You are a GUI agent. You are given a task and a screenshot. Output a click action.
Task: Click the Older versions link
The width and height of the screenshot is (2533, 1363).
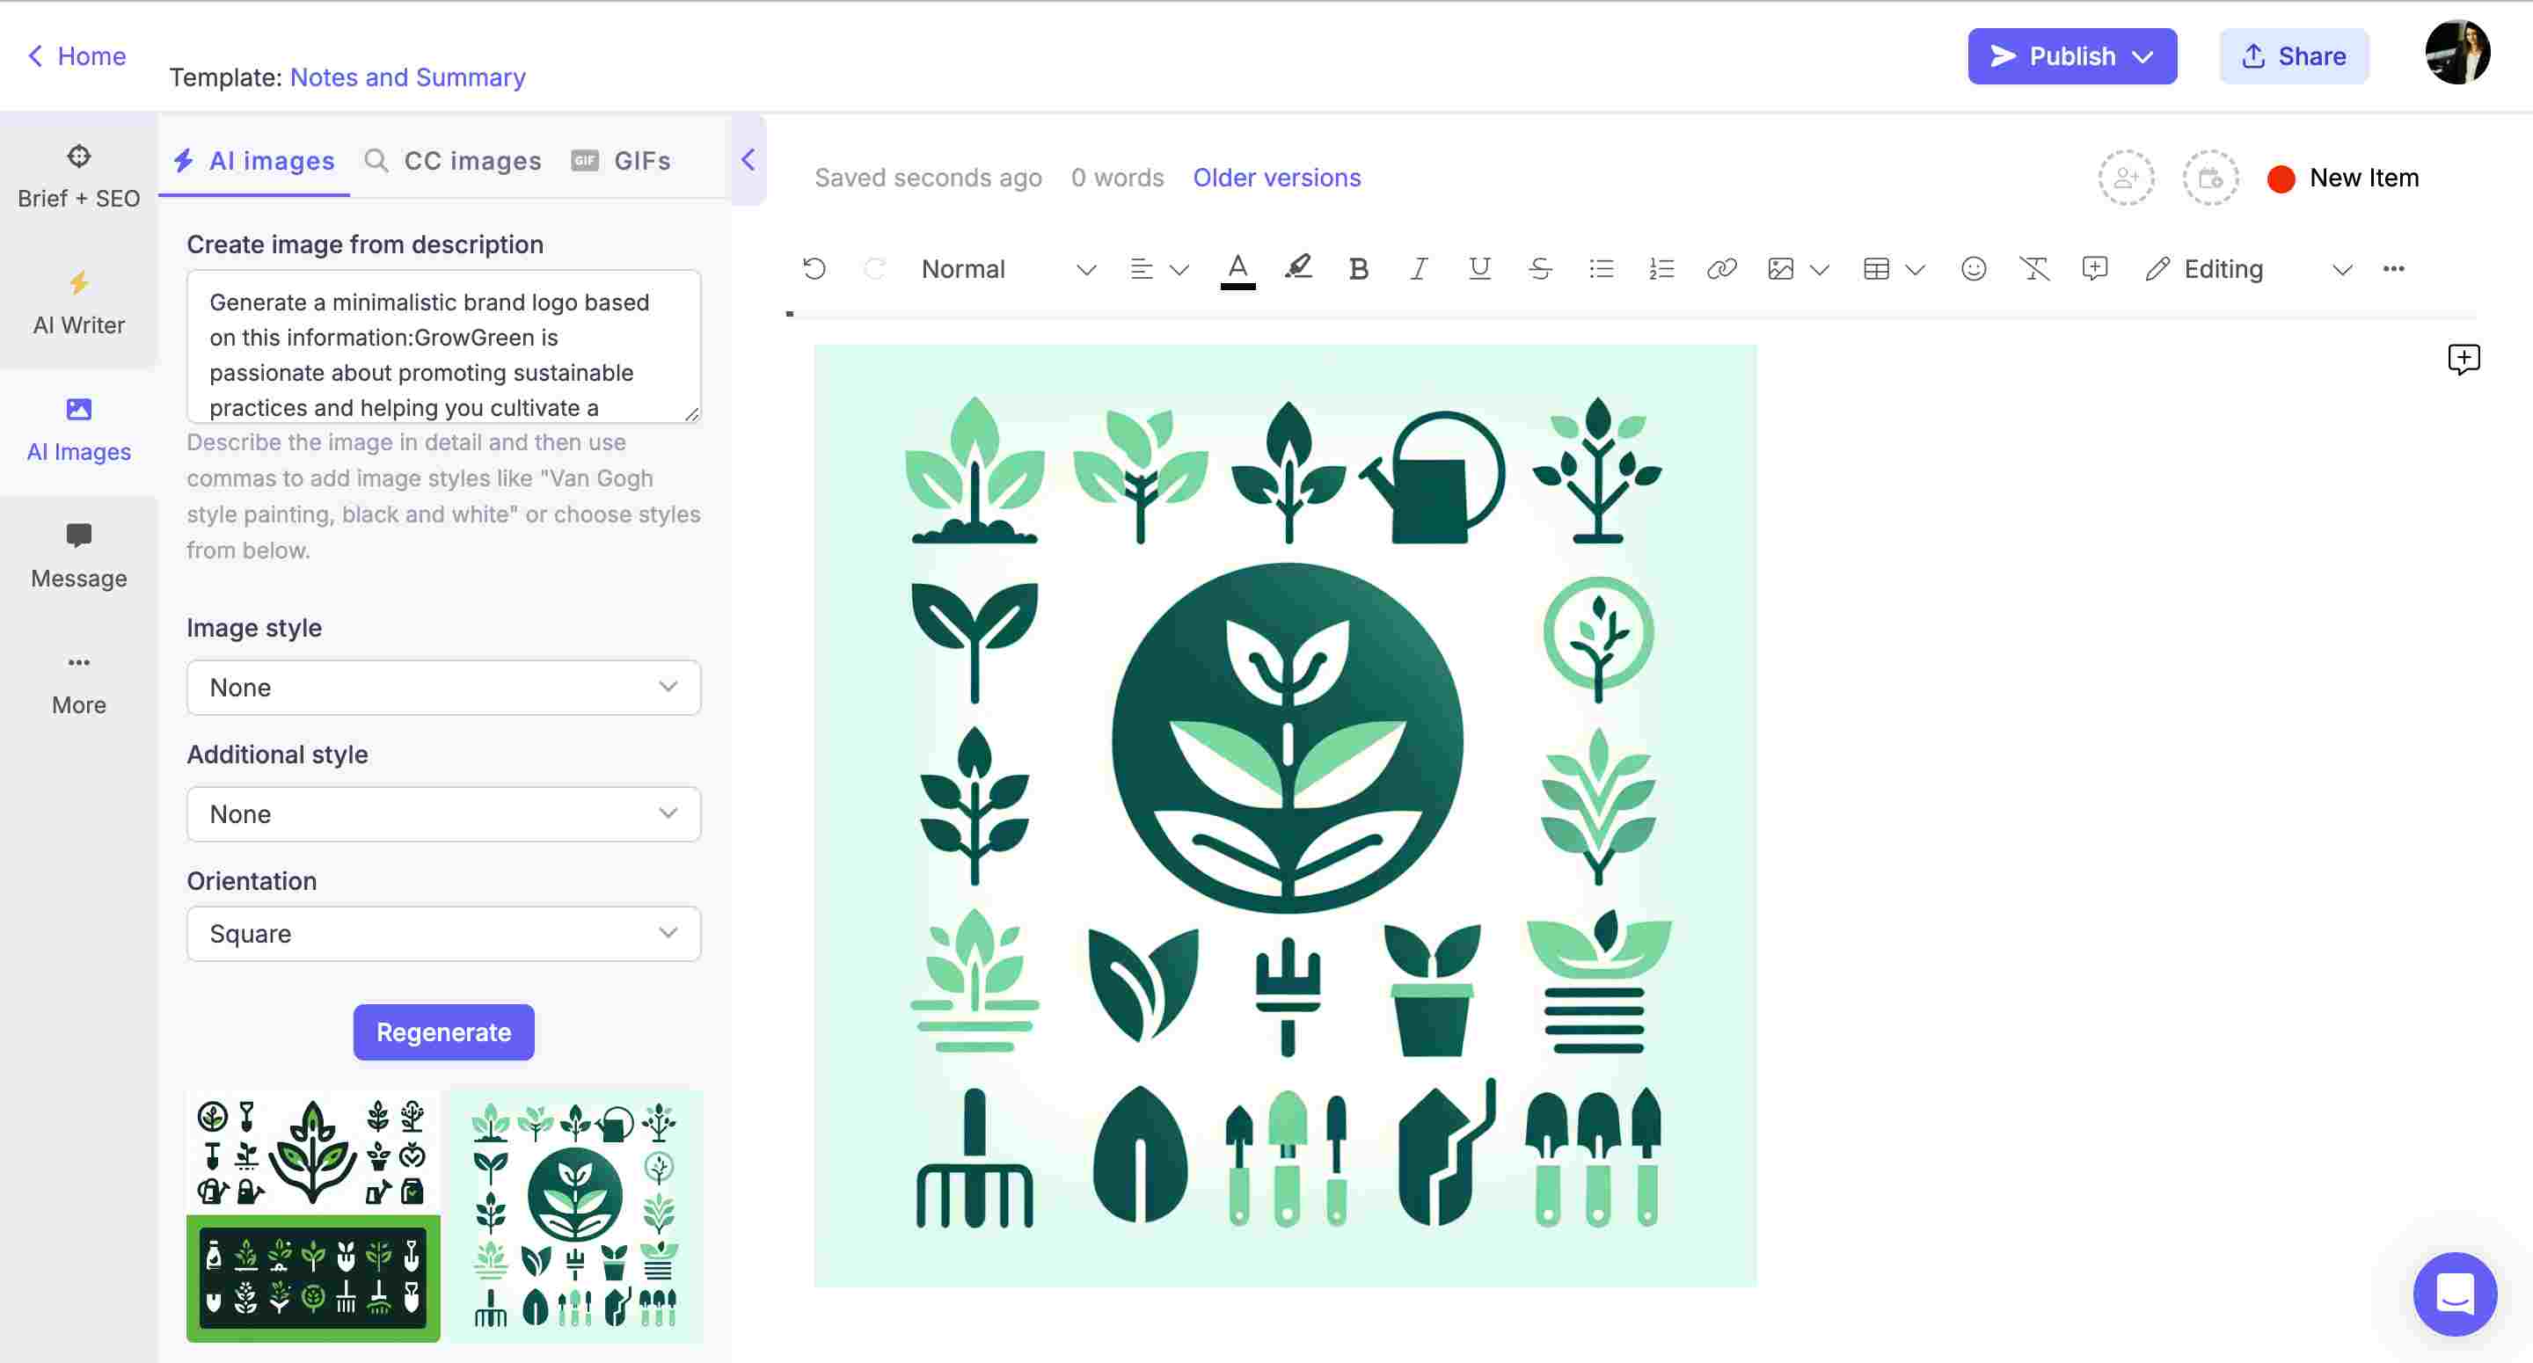click(1275, 175)
